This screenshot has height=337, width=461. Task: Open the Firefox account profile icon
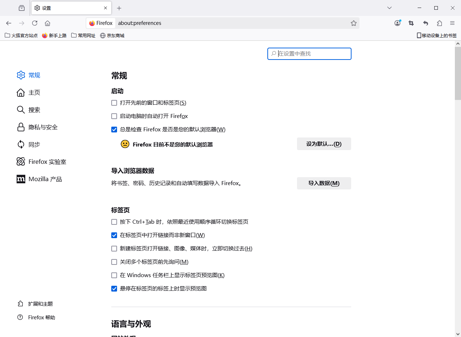coord(397,23)
